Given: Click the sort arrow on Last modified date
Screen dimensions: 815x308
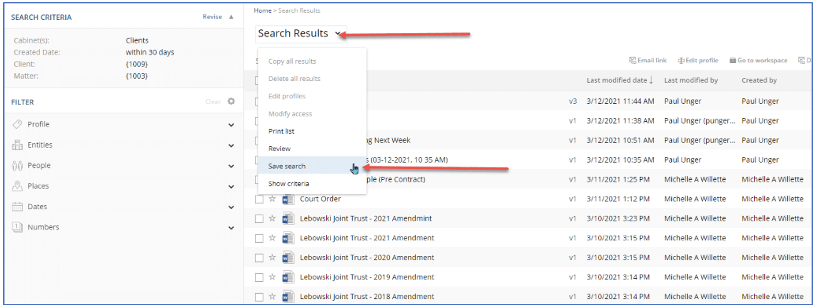Looking at the screenshot, I should [651, 80].
